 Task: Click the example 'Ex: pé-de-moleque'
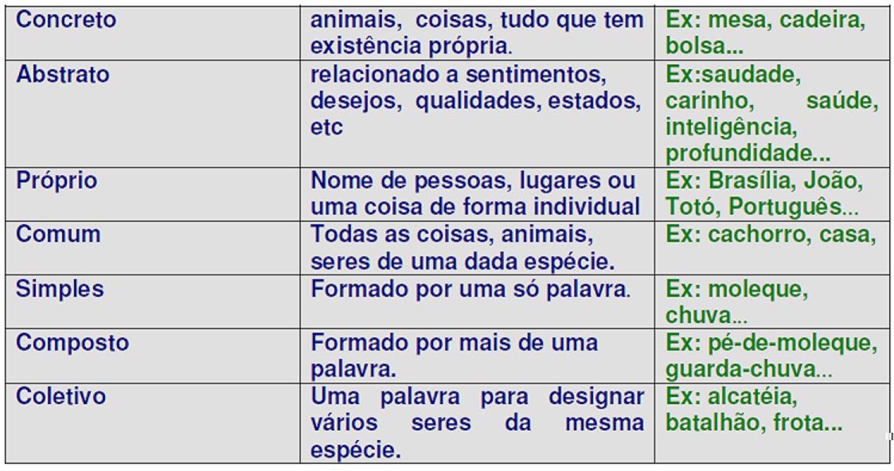[771, 344]
